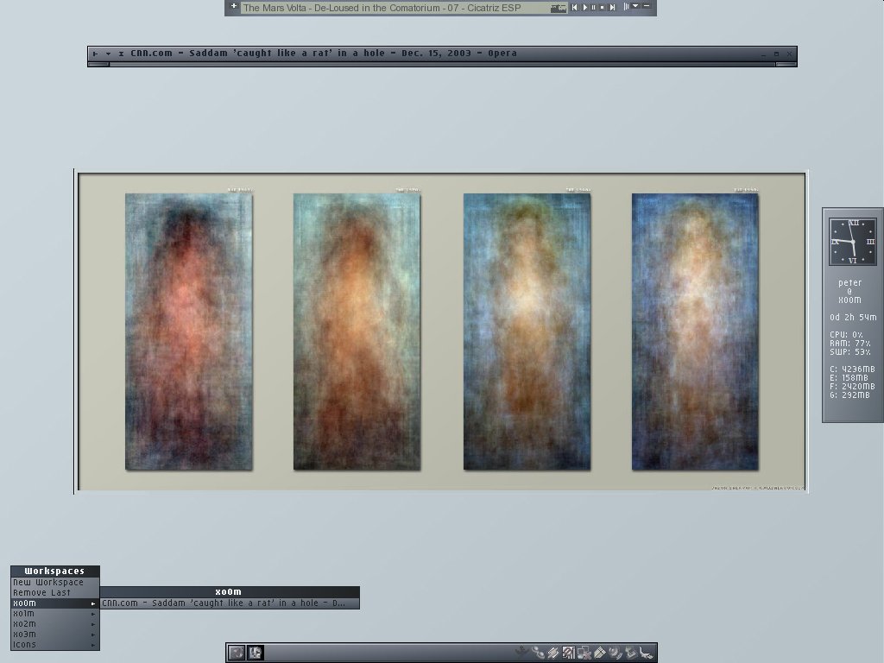Click the fourth deep-blue figure thumbnail
The width and height of the screenshot is (884, 663).
click(x=695, y=331)
